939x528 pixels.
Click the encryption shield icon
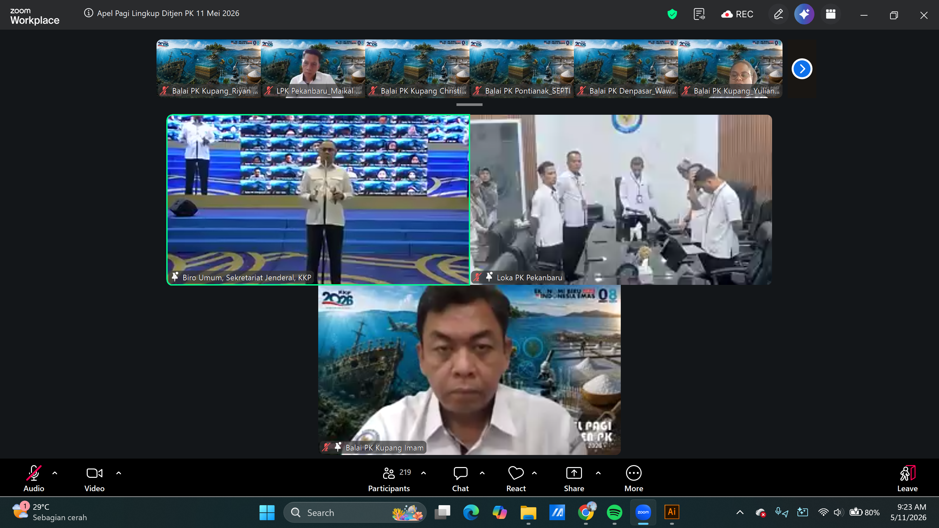click(x=672, y=14)
